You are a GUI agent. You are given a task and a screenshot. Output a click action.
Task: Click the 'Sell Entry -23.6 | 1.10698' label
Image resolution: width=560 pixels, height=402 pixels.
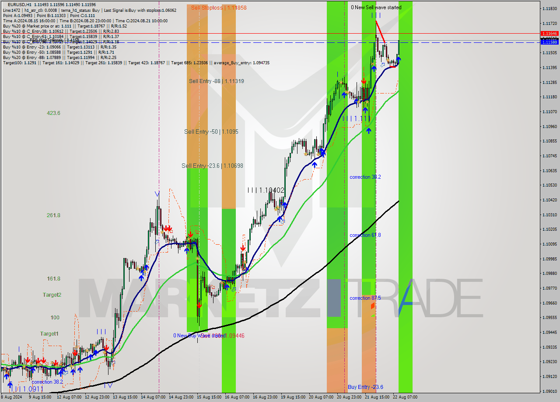[213, 166]
